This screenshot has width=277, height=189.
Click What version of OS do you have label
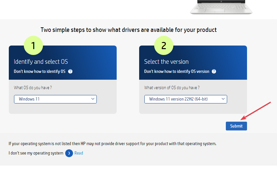pos(172,88)
